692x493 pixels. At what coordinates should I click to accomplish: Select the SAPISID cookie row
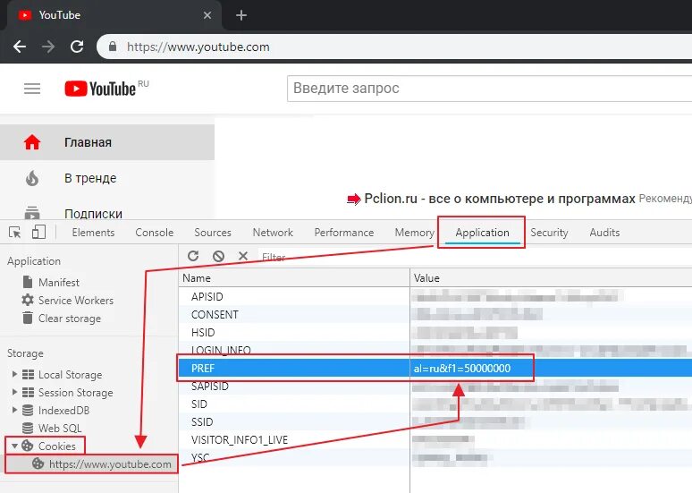pyautogui.click(x=435, y=387)
